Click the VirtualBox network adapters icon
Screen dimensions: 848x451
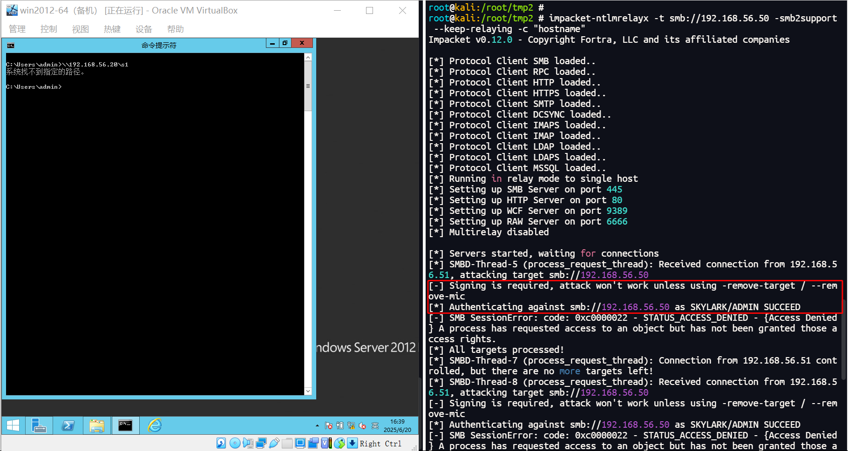tap(261, 443)
